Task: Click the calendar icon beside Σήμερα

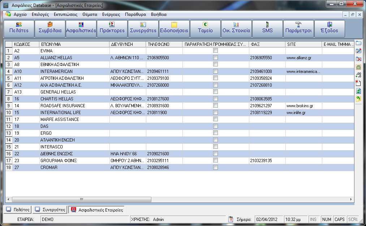Action: tap(231, 219)
